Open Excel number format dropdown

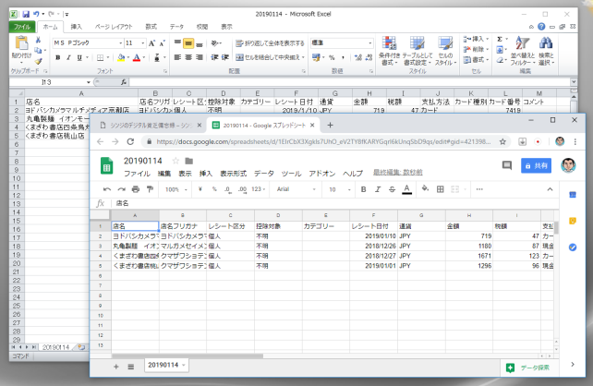coord(369,43)
